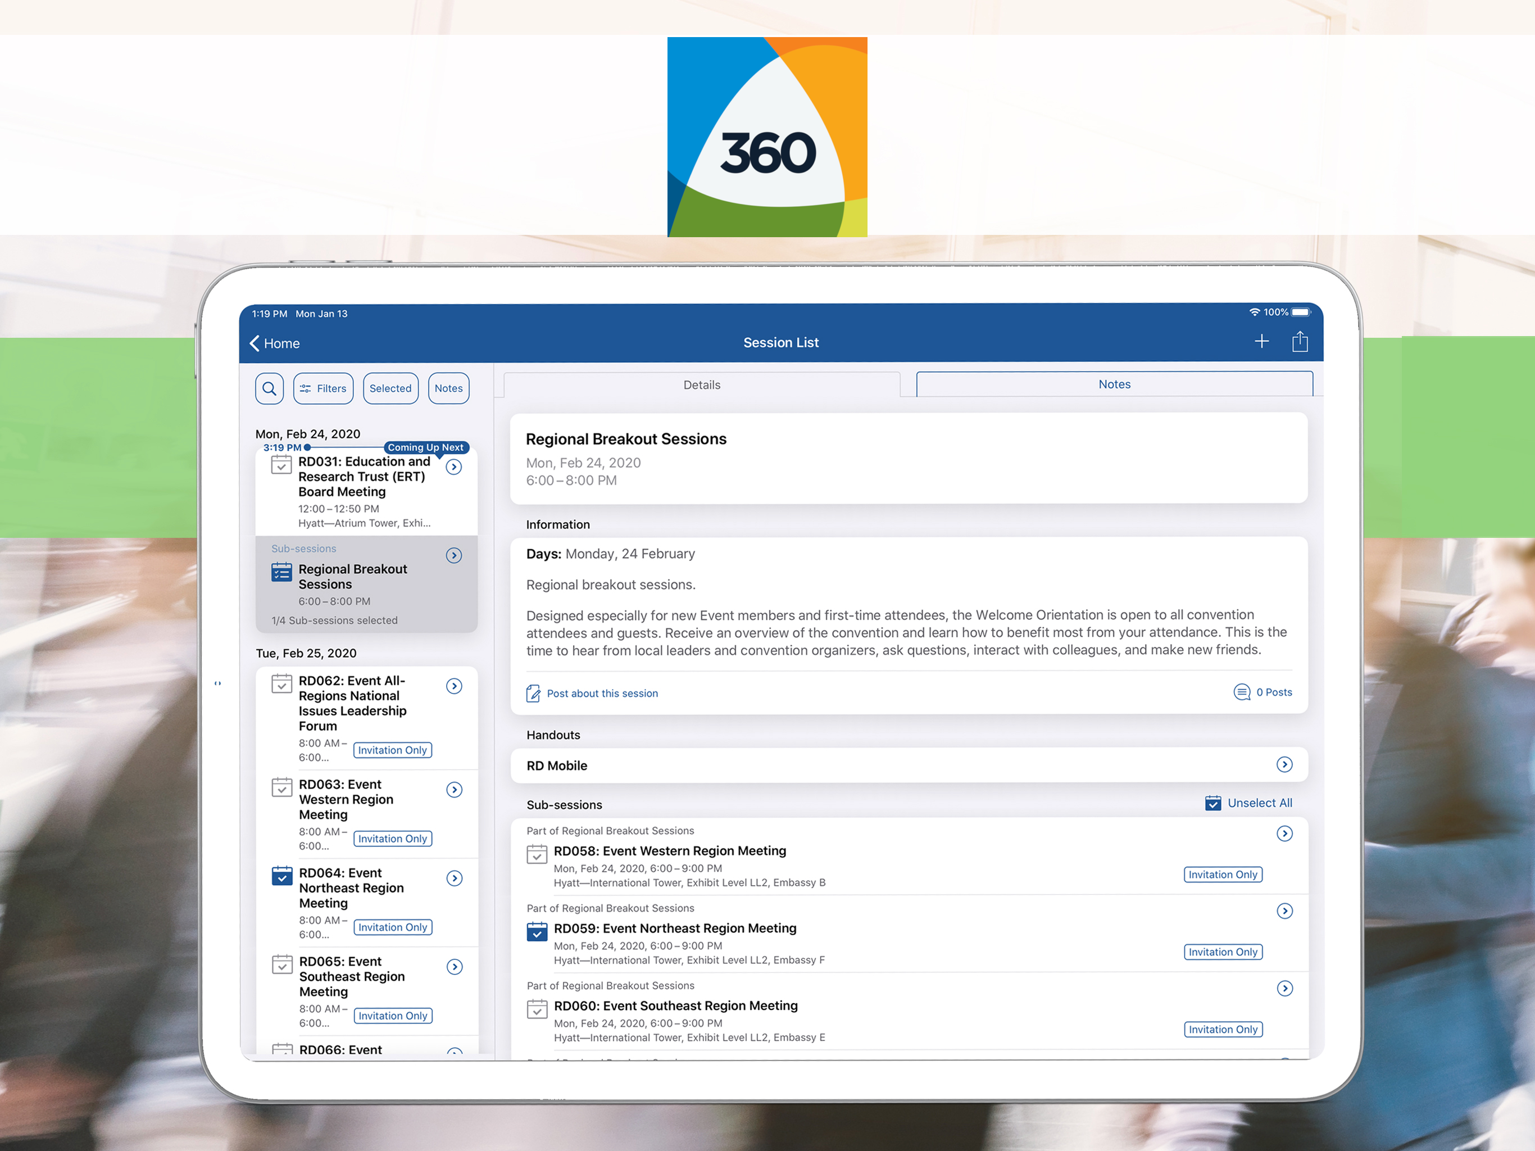Click RD060 Invitation Only badge
The width and height of the screenshot is (1535, 1151).
click(x=1223, y=1030)
